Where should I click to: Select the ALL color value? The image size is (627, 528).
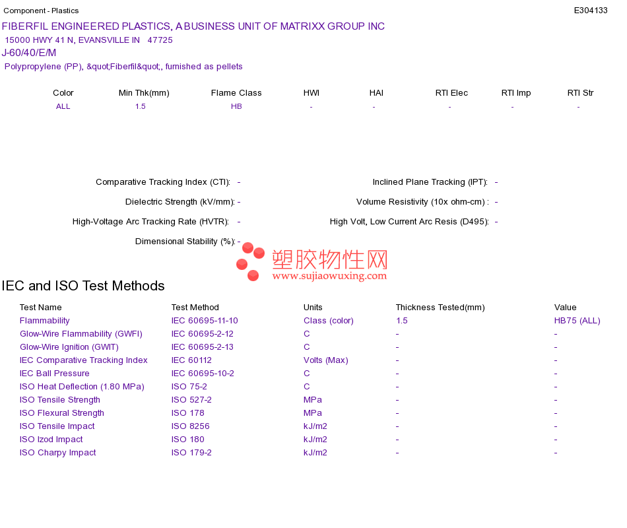(63, 106)
